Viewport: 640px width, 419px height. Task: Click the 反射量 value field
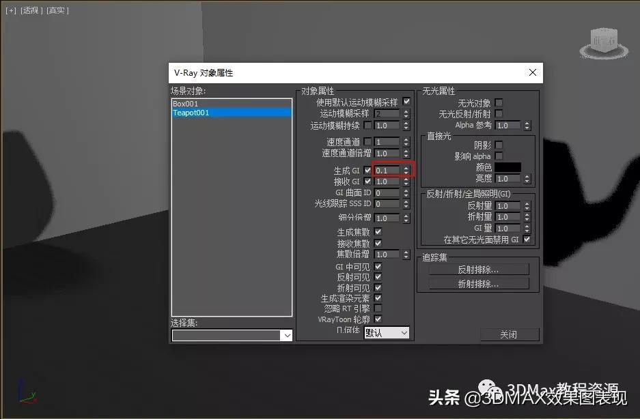pyautogui.click(x=508, y=206)
